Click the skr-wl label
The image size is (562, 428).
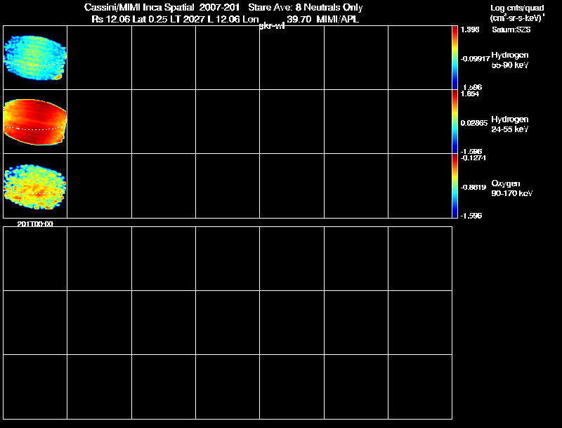pyautogui.click(x=272, y=26)
